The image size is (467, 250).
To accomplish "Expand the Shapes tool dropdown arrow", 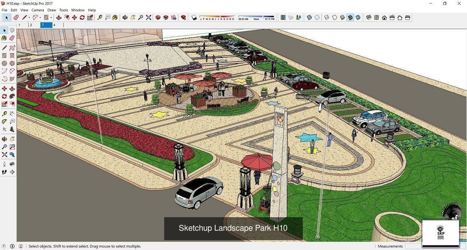I will 51,17.
